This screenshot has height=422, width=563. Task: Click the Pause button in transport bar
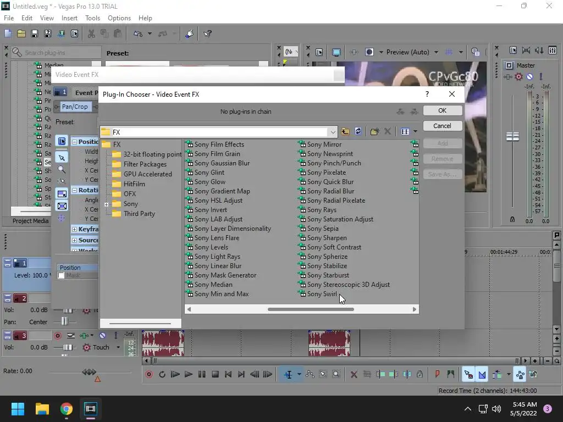[202, 374]
